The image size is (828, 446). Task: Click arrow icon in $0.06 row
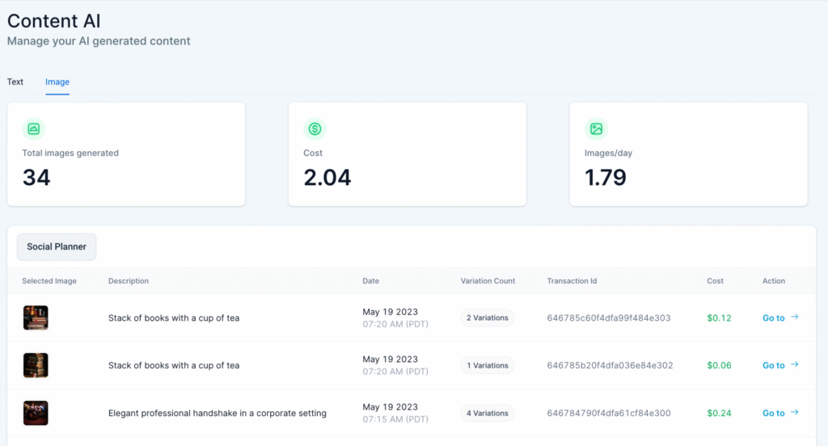(795, 365)
